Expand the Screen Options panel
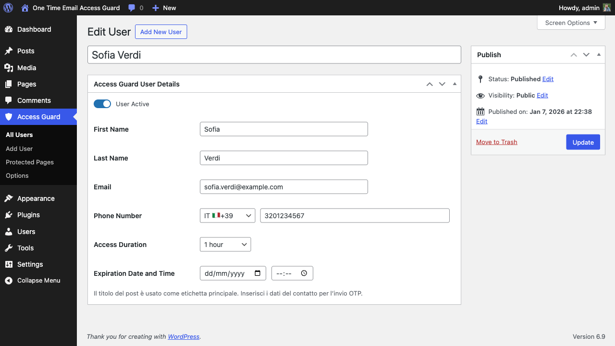This screenshot has width=615, height=346. (571, 23)
